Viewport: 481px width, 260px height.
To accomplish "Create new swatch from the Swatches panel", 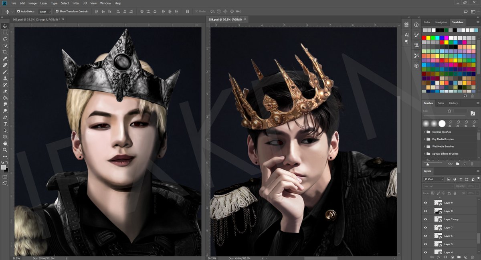I will [465, 96].
